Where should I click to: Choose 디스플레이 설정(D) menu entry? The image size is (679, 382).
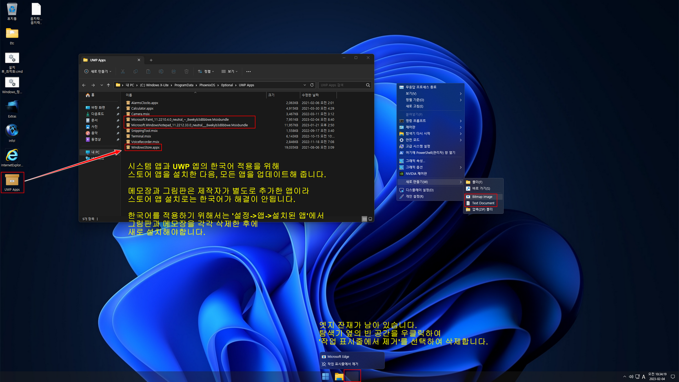(x=431, y=190)
